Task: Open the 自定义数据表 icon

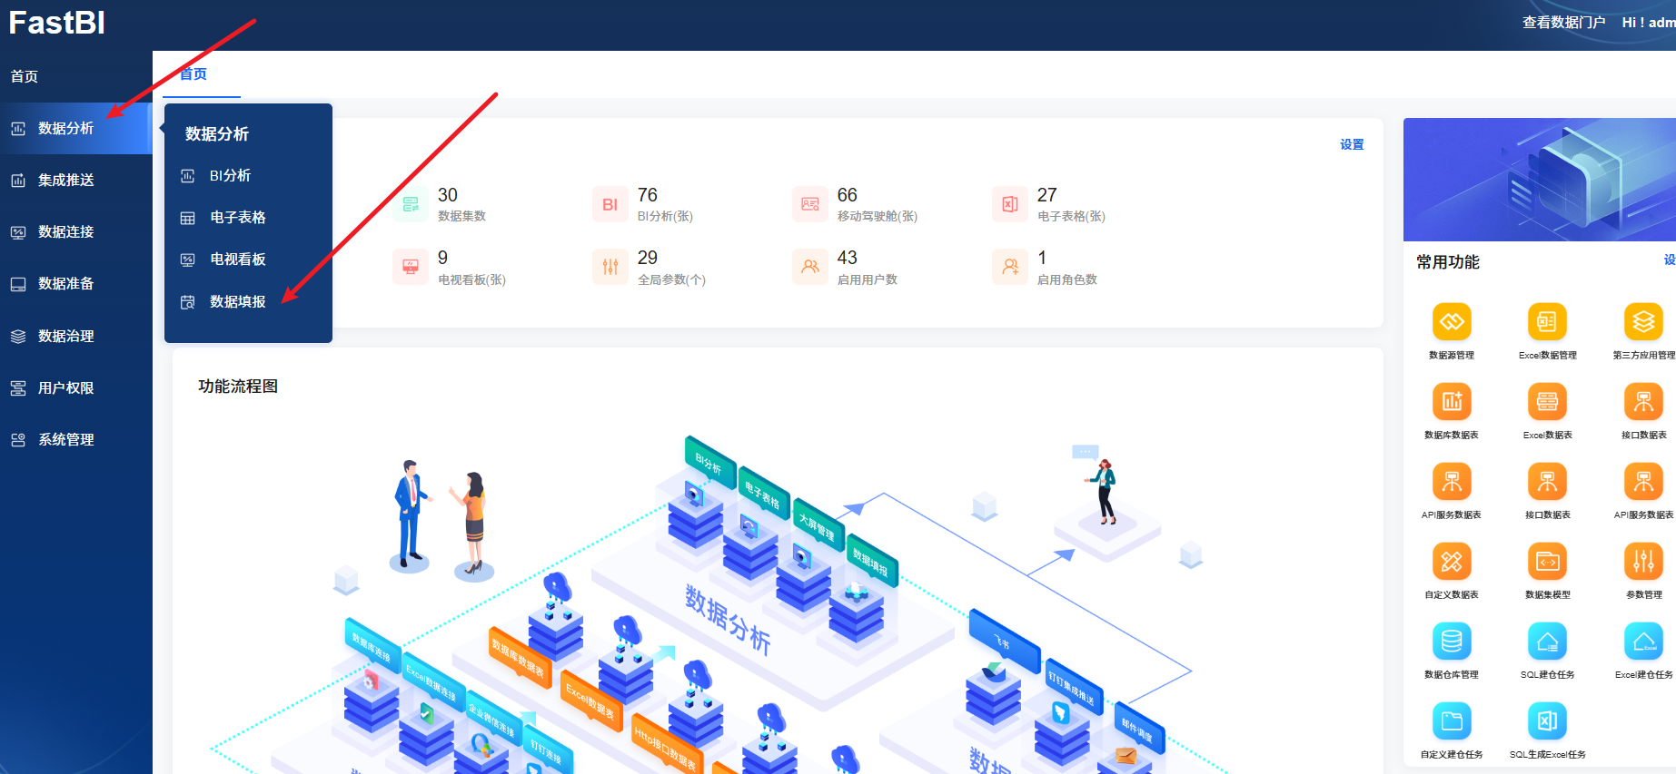Action: click(1452, 562)
